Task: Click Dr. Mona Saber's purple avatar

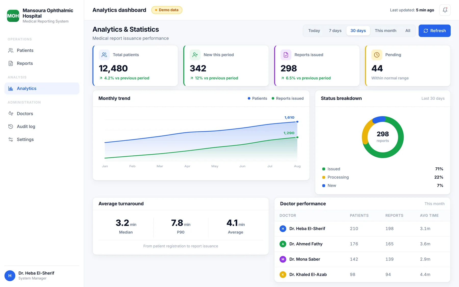Action: click(x=283, y=259)
